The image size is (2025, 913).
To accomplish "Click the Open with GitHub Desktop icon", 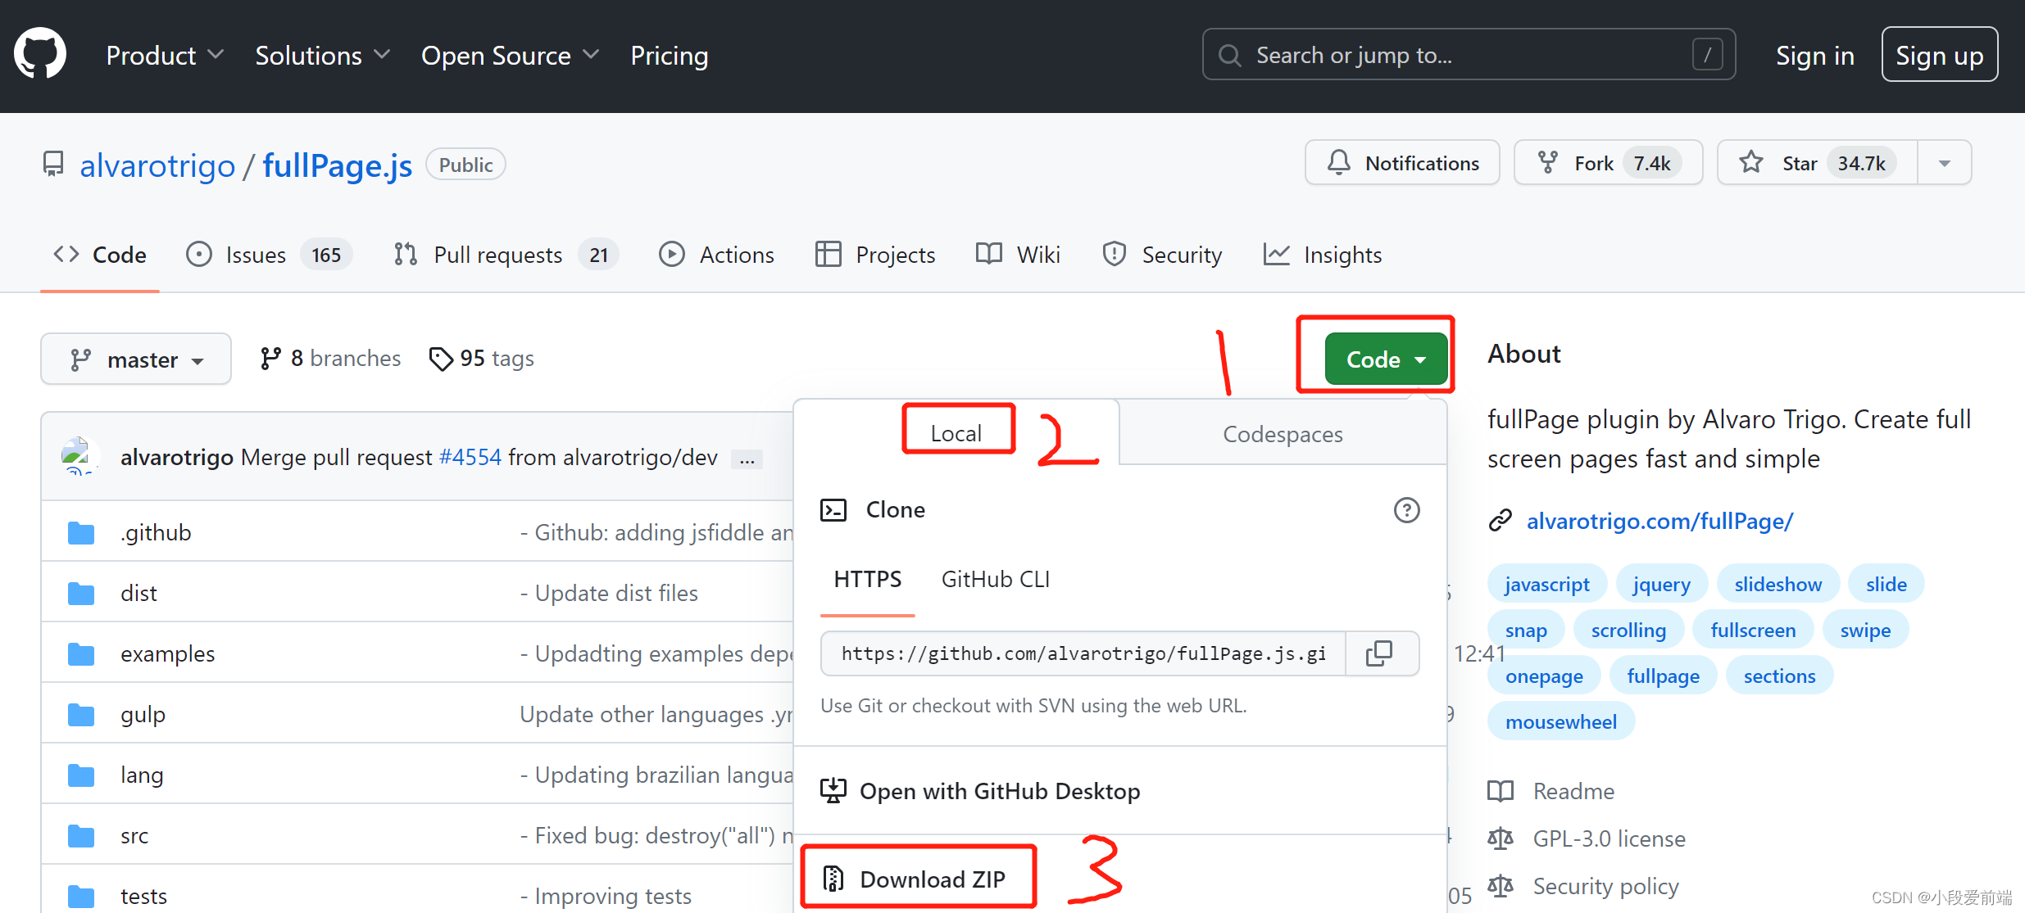I will click(833, 790).
